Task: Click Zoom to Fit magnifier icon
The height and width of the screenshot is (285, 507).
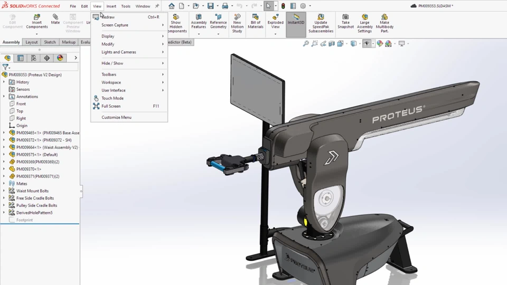Action: pos(306,43)
